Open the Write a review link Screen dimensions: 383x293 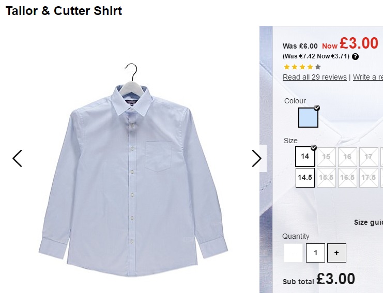click(368, 77)
